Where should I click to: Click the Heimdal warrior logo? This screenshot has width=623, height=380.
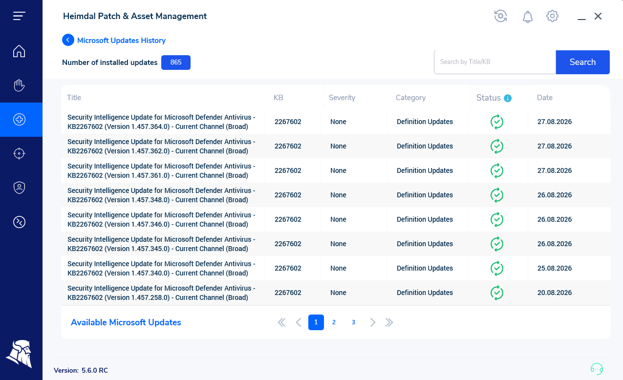click(19, 354)
